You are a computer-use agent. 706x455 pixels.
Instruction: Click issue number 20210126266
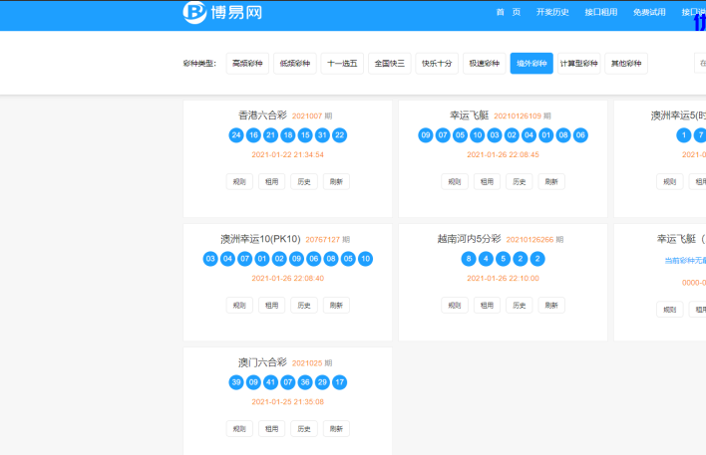tap(529, 240)
